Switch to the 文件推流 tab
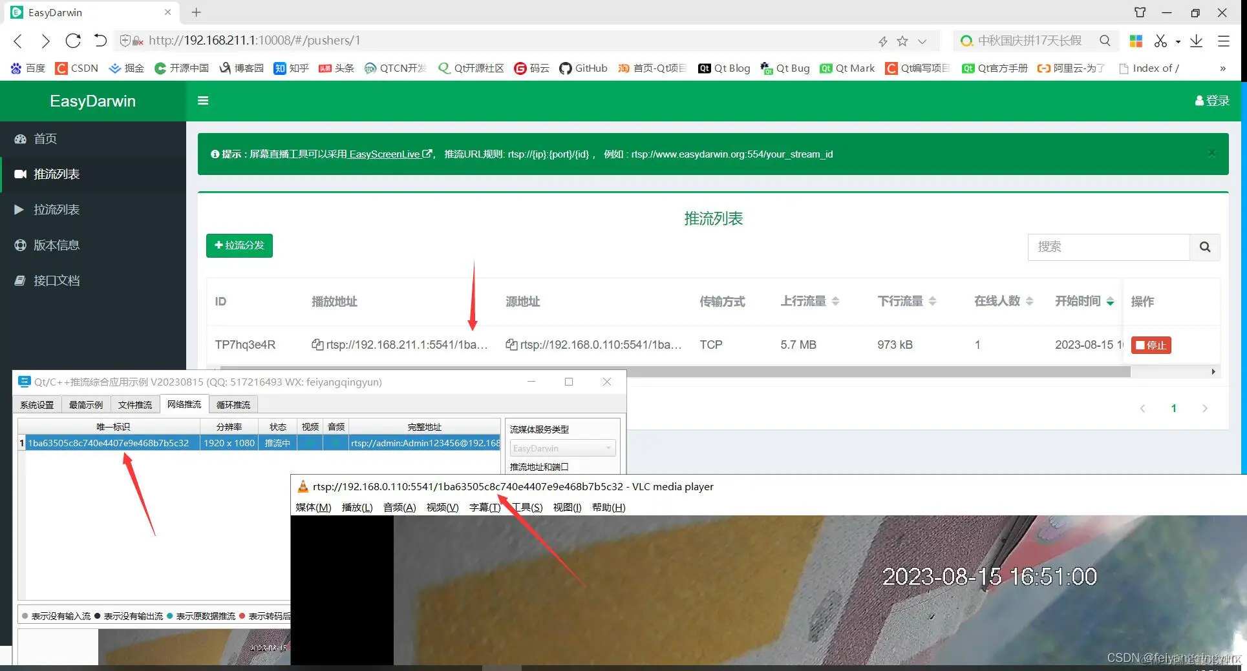This screenshot has width=1247, height=671. (135, 404)
